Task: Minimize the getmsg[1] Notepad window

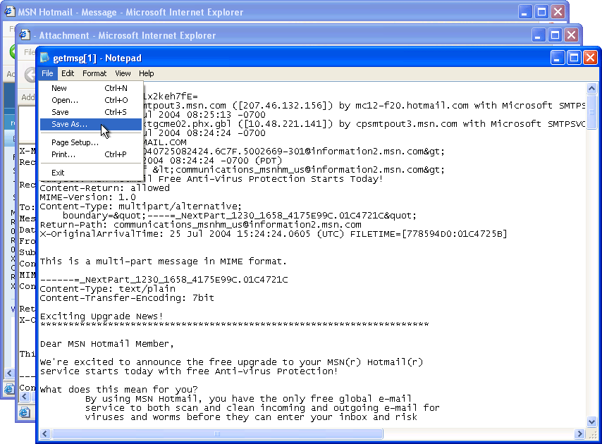Action: 557,58
